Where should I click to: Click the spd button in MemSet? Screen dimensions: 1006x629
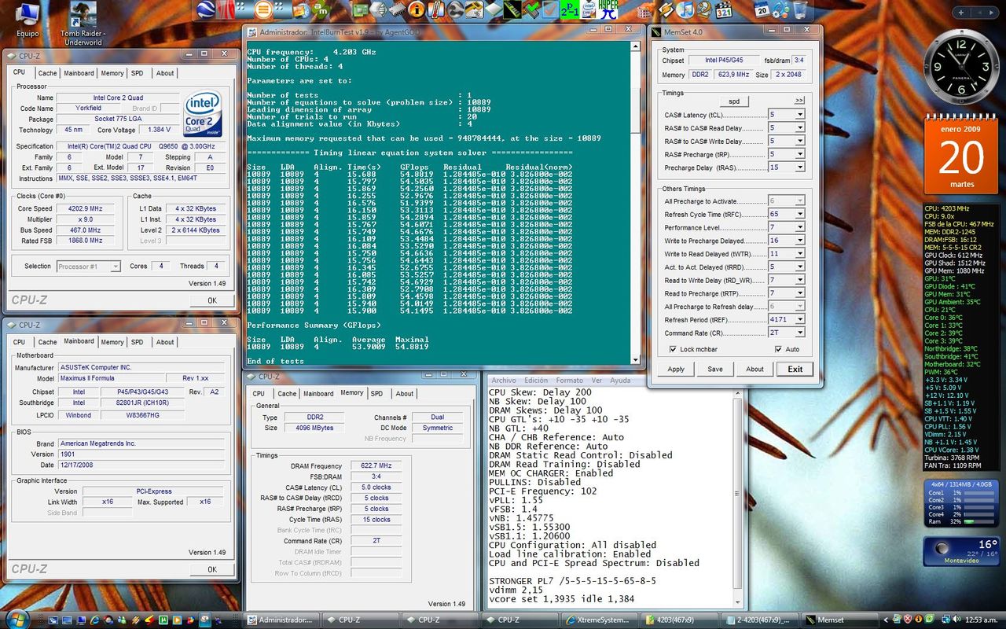[x=734, y=101]
